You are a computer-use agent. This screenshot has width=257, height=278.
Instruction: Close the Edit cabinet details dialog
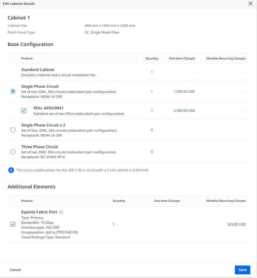[250, 4]
